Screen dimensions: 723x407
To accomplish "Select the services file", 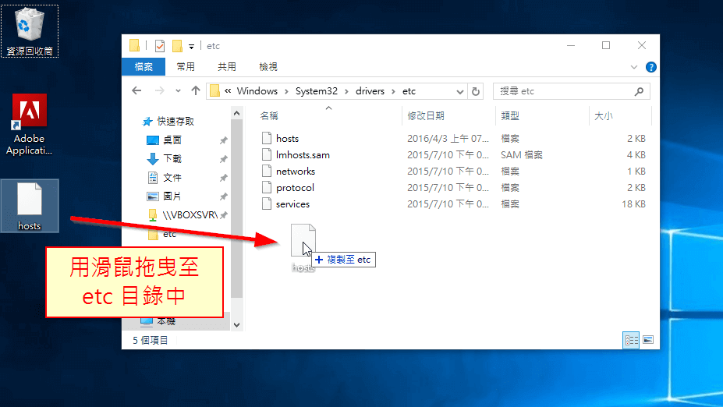I will (292, 204).
